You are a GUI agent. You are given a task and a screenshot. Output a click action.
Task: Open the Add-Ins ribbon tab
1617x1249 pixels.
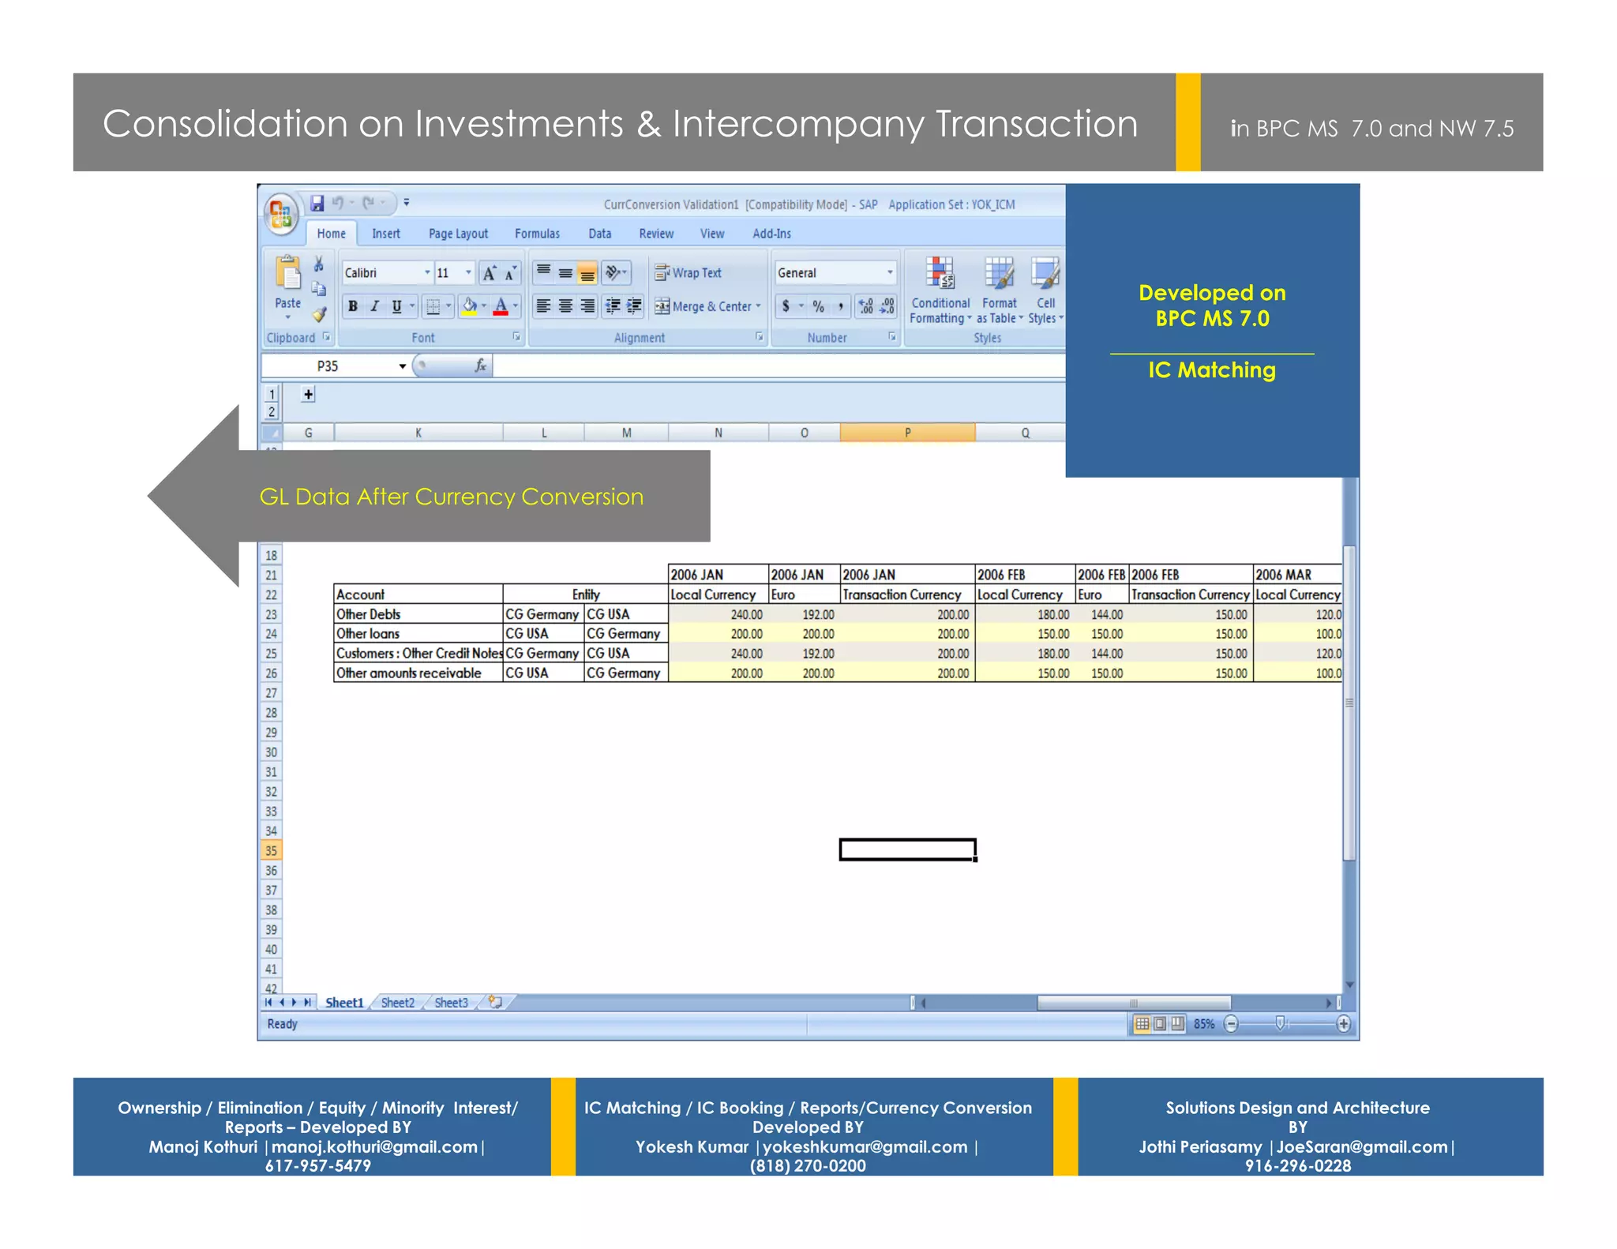coord(771,234)
